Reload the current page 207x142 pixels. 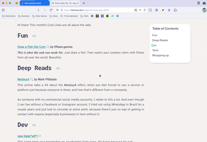point(51,10)
